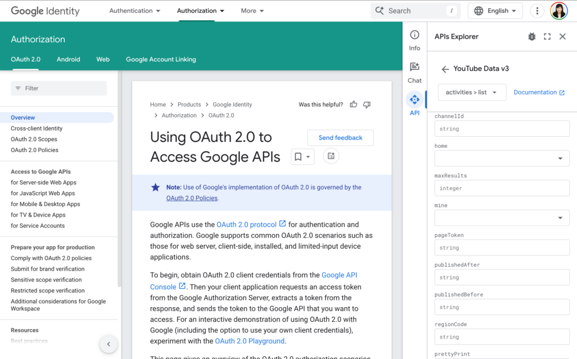
Task: Open the Info side panel
Action: pyautogui.click(x=415, y=41)
